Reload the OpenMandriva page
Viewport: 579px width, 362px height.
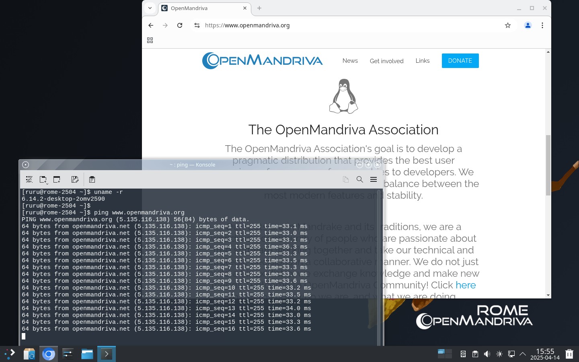180,25
